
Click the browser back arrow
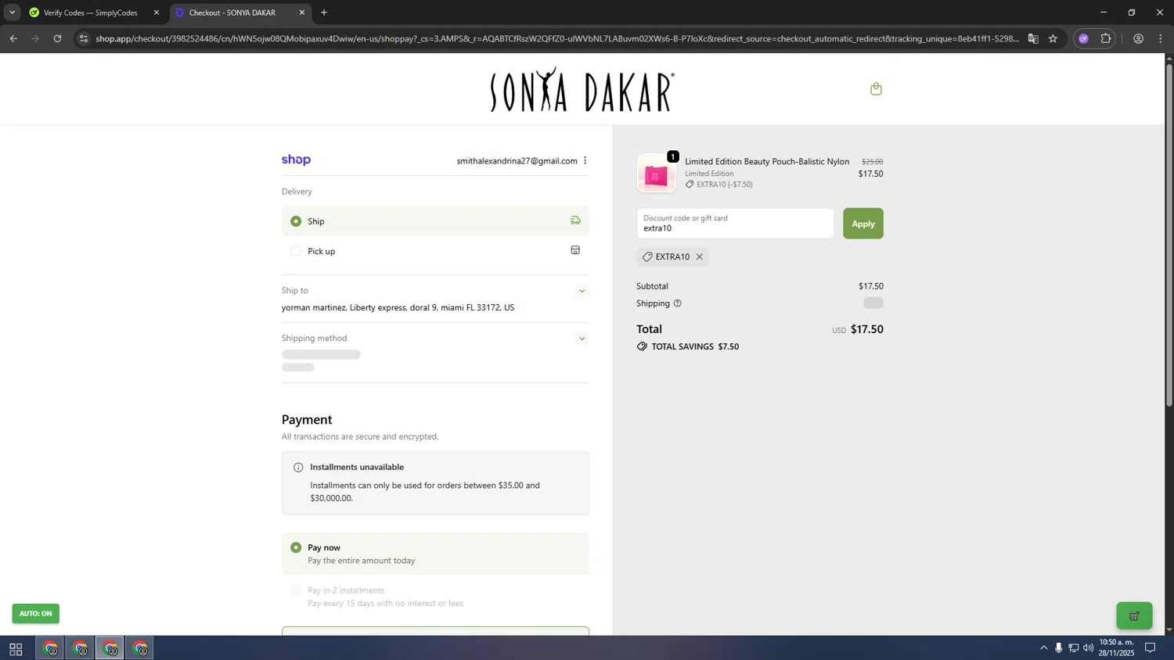13,38
